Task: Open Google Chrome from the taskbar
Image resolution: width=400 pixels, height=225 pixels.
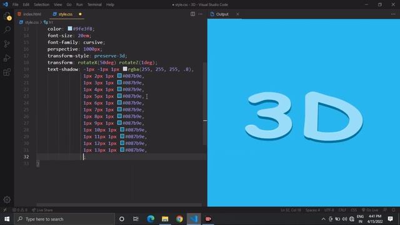Action: [179, 219]
